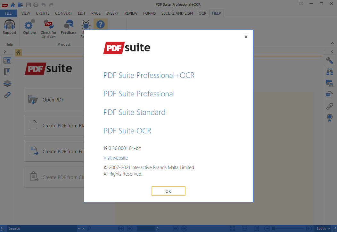Switch to the FORMS ribbon tab
Viewport: 337px width, 232px height.
tap(149, 13)
